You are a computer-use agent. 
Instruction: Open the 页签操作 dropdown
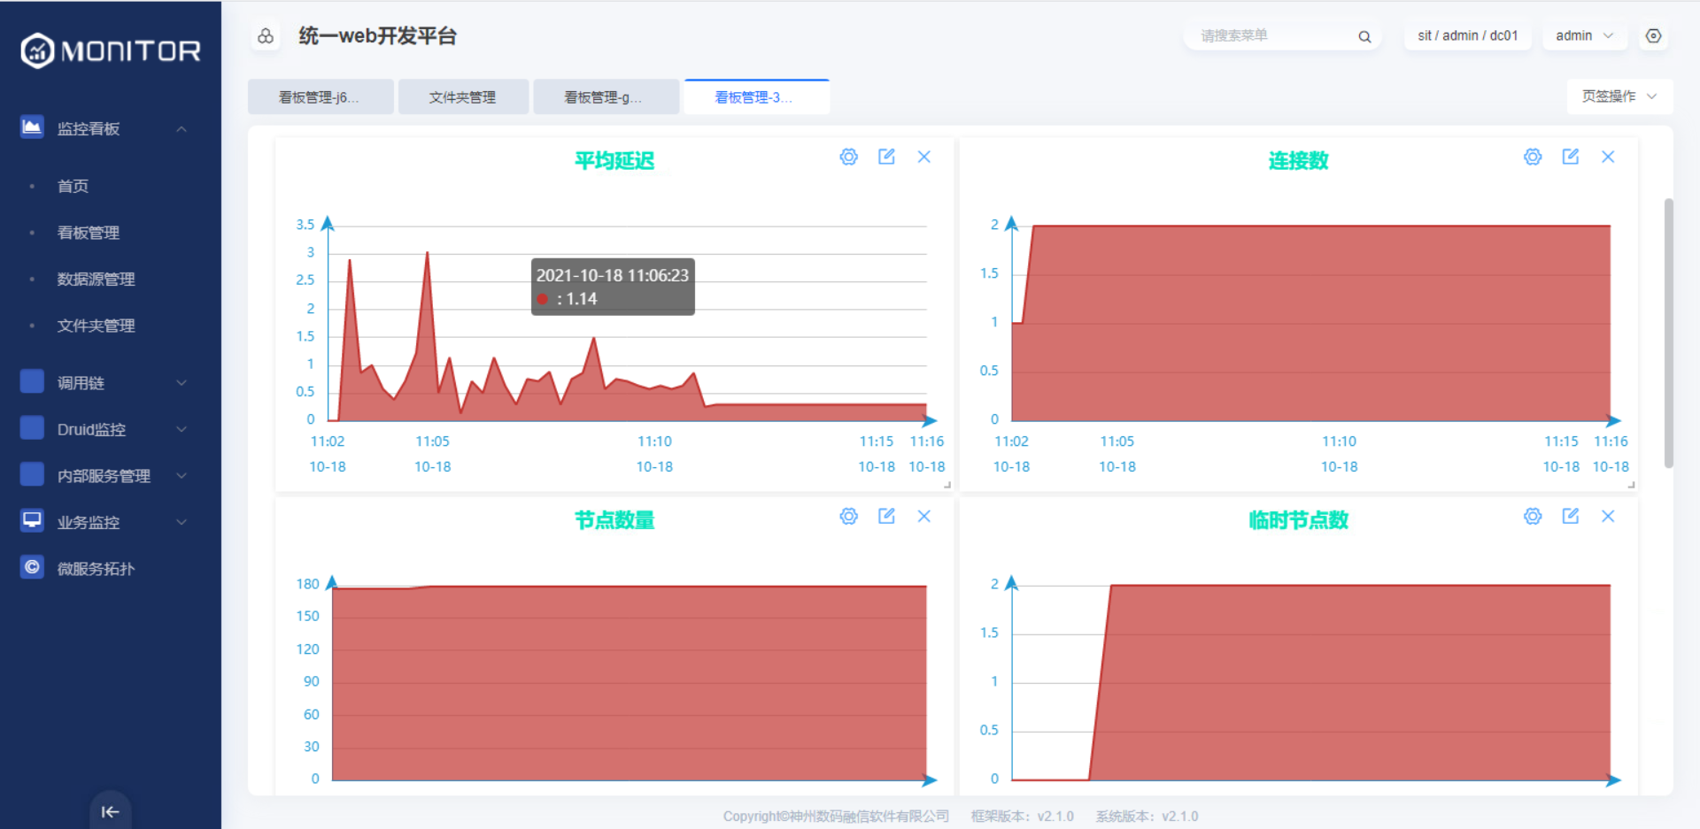click(1619, 96)
